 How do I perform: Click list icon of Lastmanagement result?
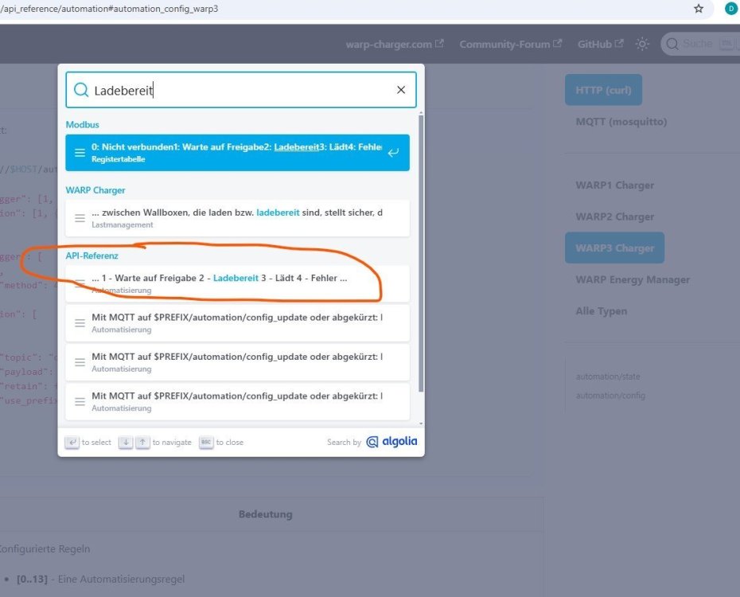click(80, 218)
